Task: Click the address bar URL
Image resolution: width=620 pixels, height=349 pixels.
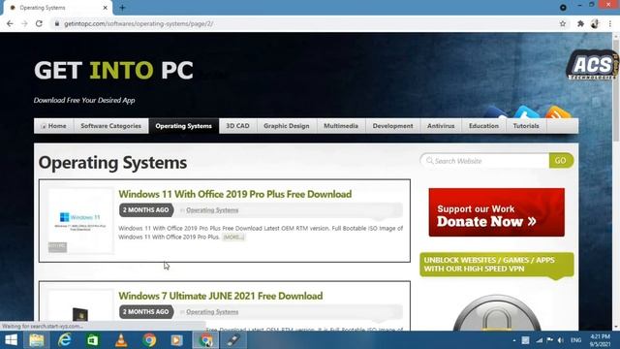Action: click(139, 23)
